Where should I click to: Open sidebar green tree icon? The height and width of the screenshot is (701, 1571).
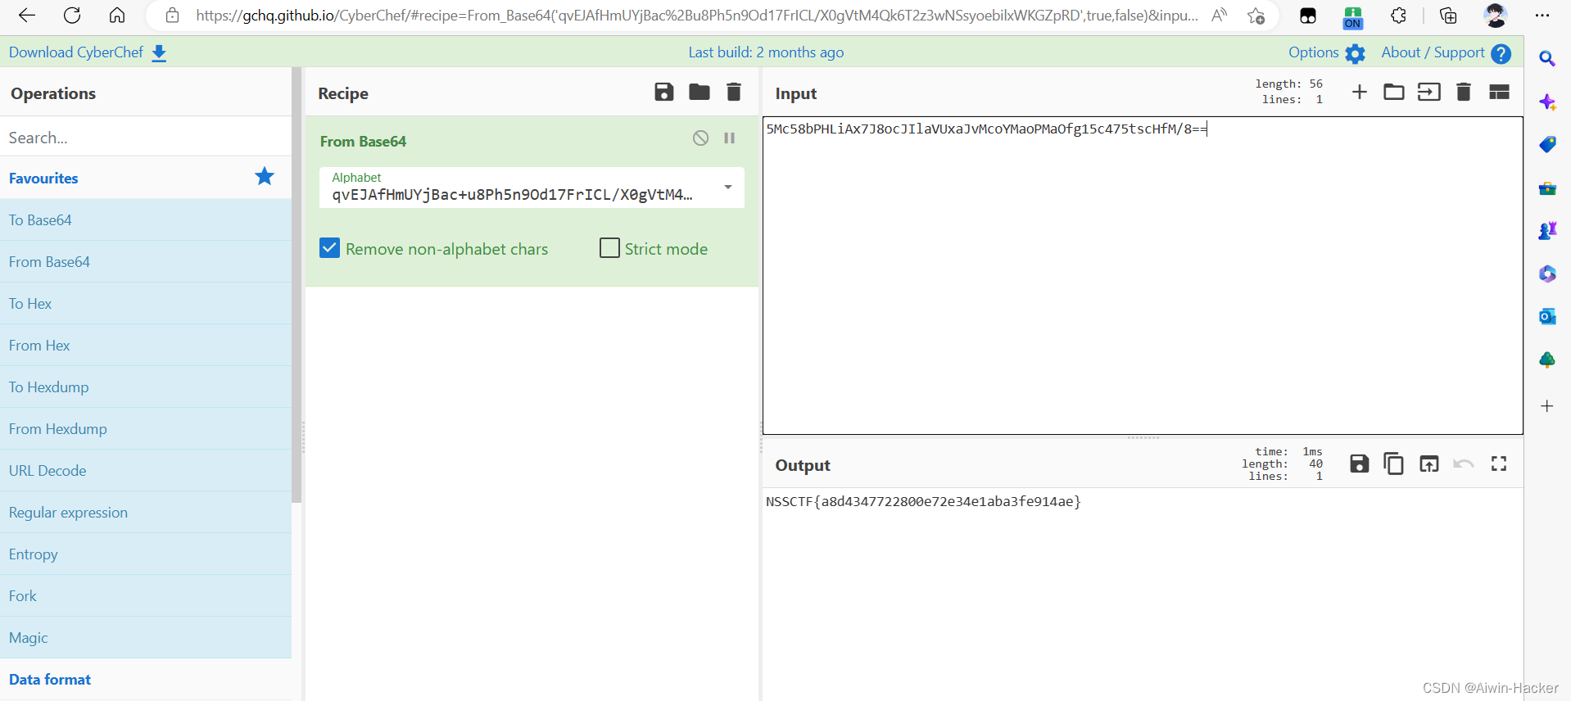pyautogui.click(x=1547, y=360)
